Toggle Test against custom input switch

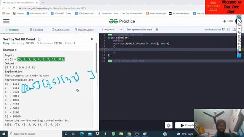[156, 30]
